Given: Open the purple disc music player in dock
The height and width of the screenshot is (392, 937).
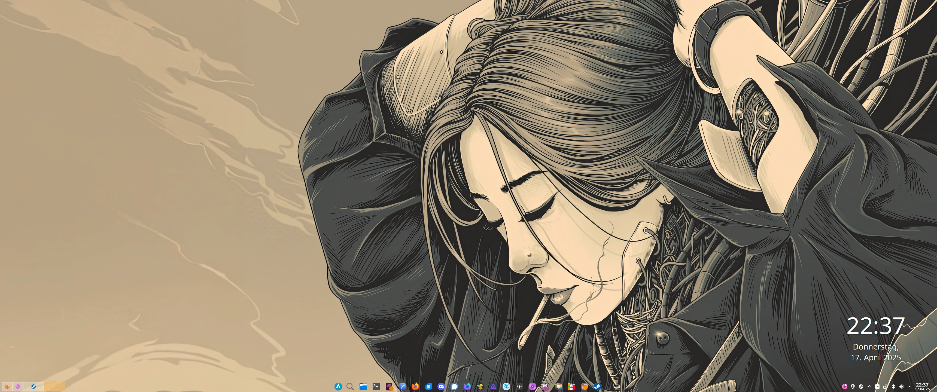Looking at the screenshot, I should pyautogui.click(x=533, y=387).
